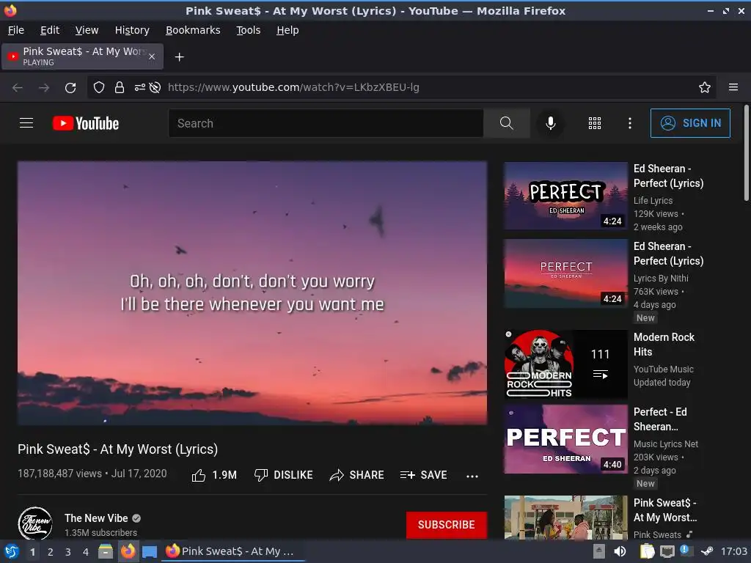Close the Pink Sweat$ tab

[x=152, y=56]
